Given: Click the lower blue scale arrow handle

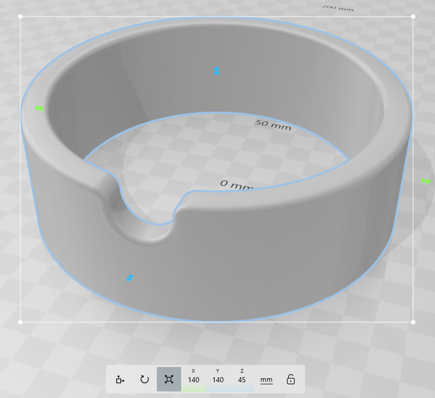Looking at the screenshot, I should click(x=130, y=278).
